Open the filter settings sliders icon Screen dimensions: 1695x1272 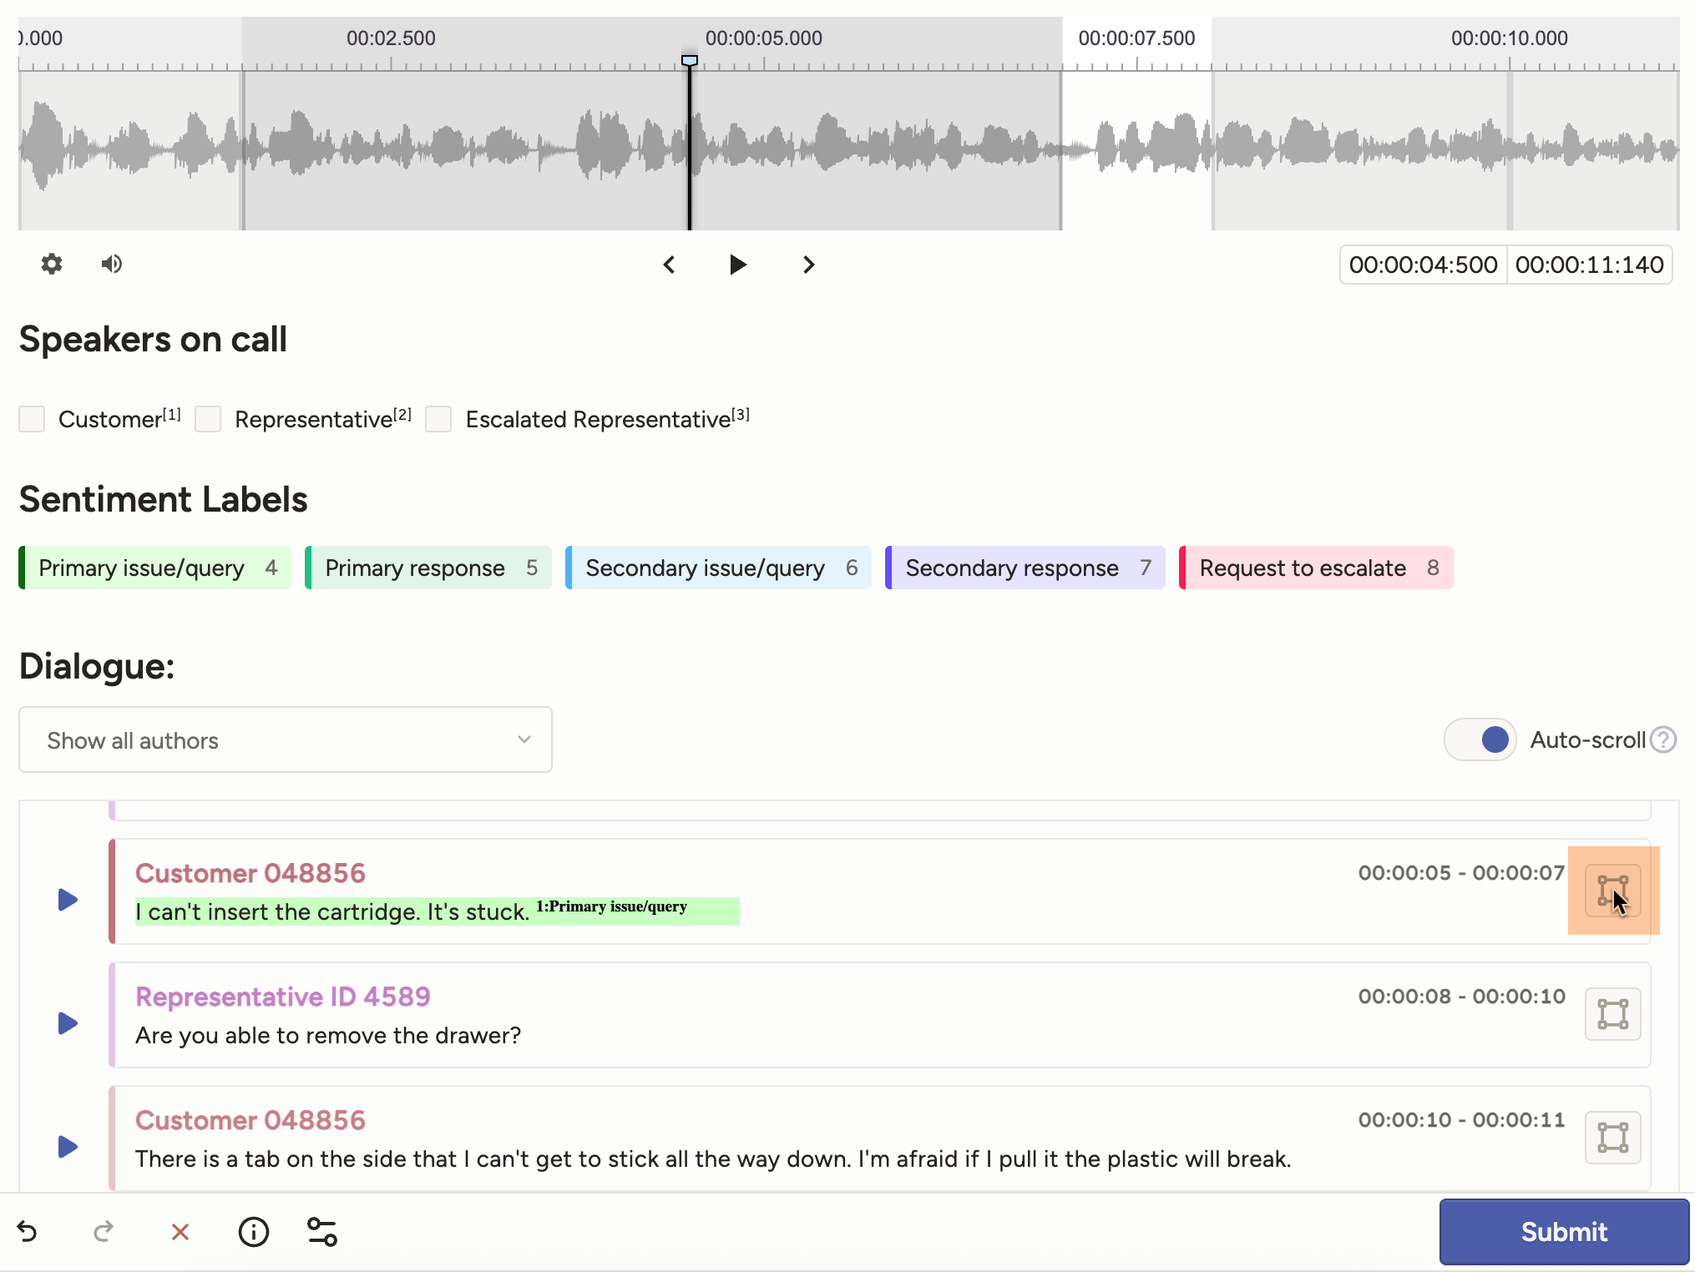pyautogui.click(x=322, y=1232)
